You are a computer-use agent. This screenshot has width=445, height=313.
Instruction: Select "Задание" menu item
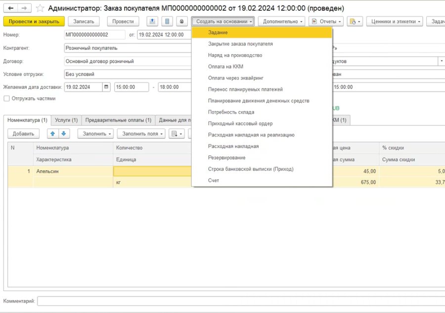click(262, 33)
